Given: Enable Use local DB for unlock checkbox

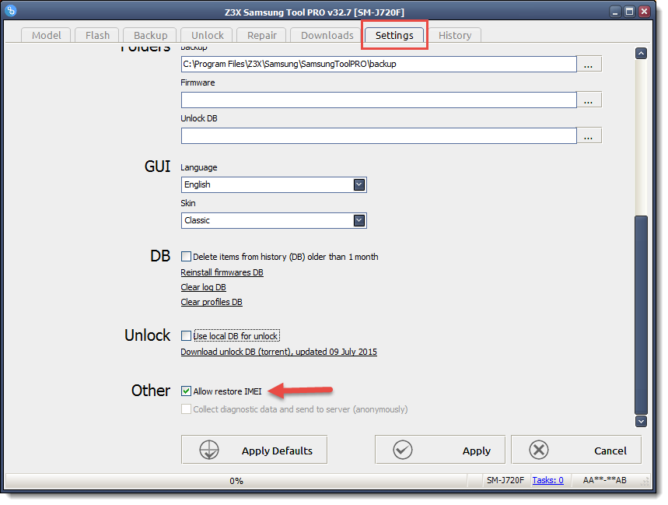Looking at the screenshot, I should point(186,336).
